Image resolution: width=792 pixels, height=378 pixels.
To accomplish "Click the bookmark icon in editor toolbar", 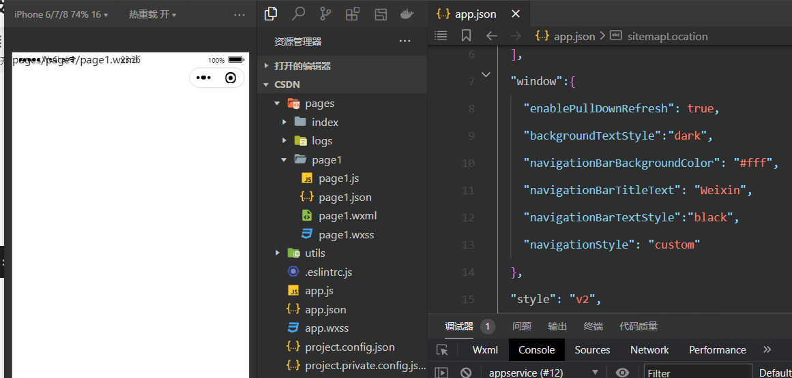I will (466, 36).
